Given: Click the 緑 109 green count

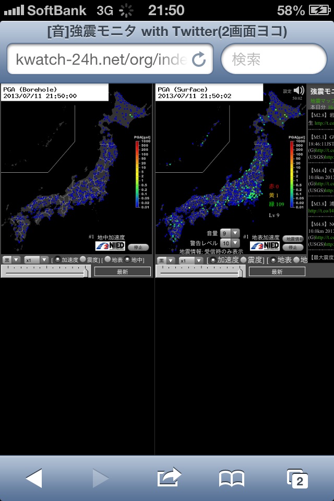Looking at the screenshot, I should 277,204.
